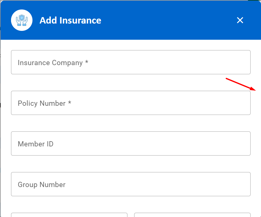Click the asterisk after Insurance Company
The width and height of the screenshot is (261, 217).
tap(87, 62)
